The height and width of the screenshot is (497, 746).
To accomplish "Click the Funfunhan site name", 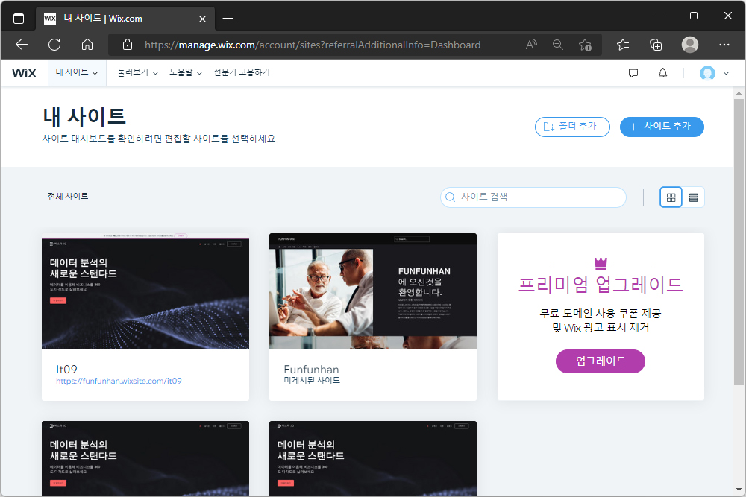I will 312,369.
